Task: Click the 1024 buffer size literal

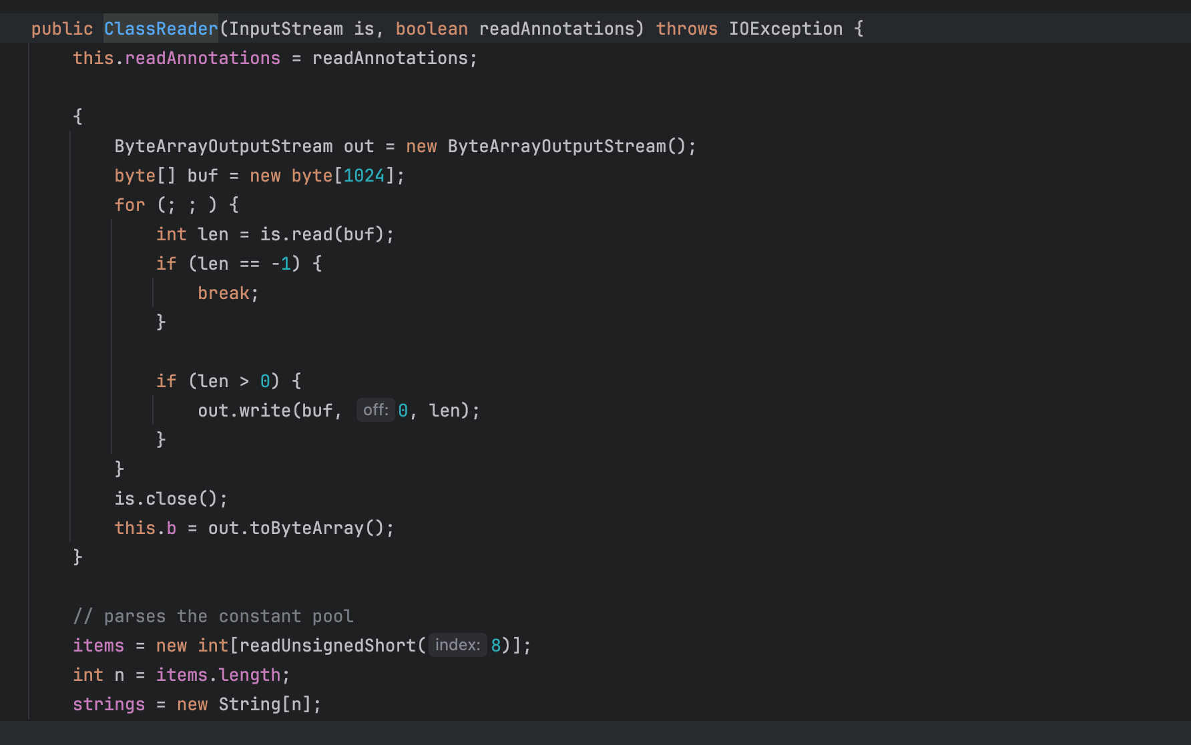Action: tap(364, 176)
